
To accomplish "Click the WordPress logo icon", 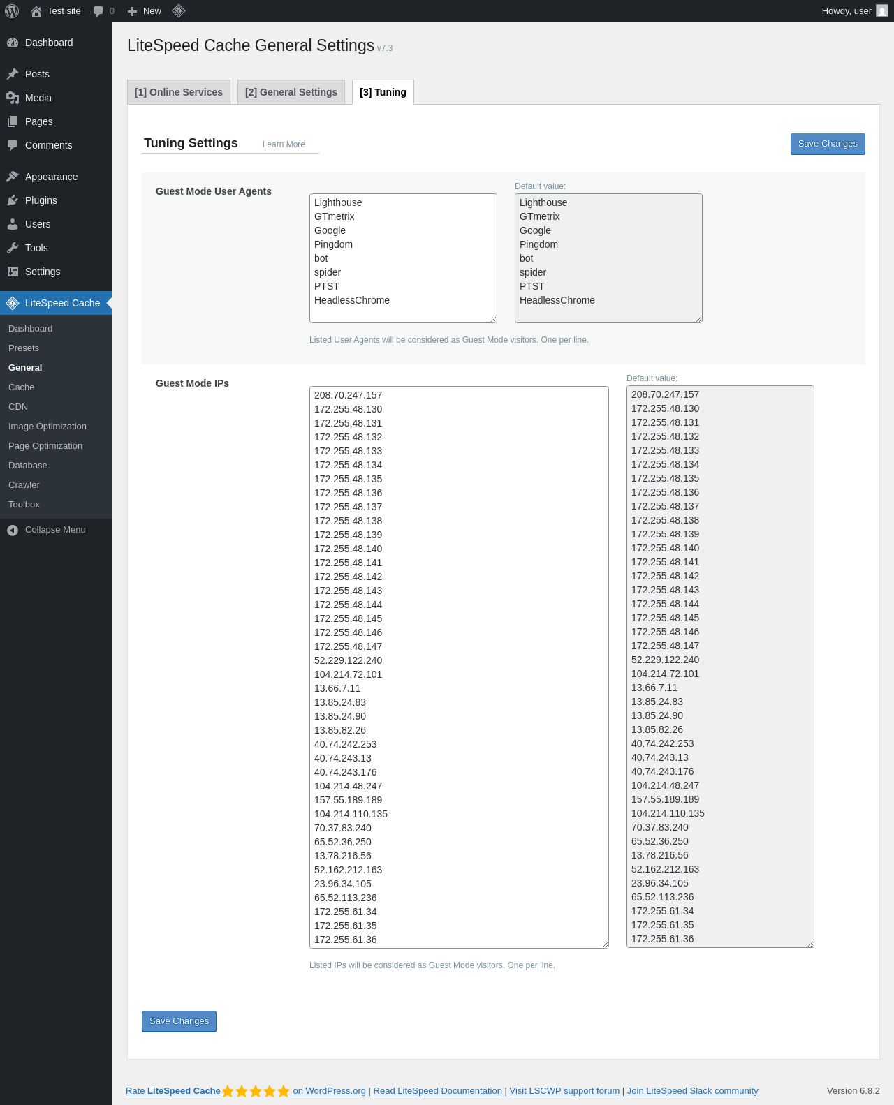I will coord(12,11).
